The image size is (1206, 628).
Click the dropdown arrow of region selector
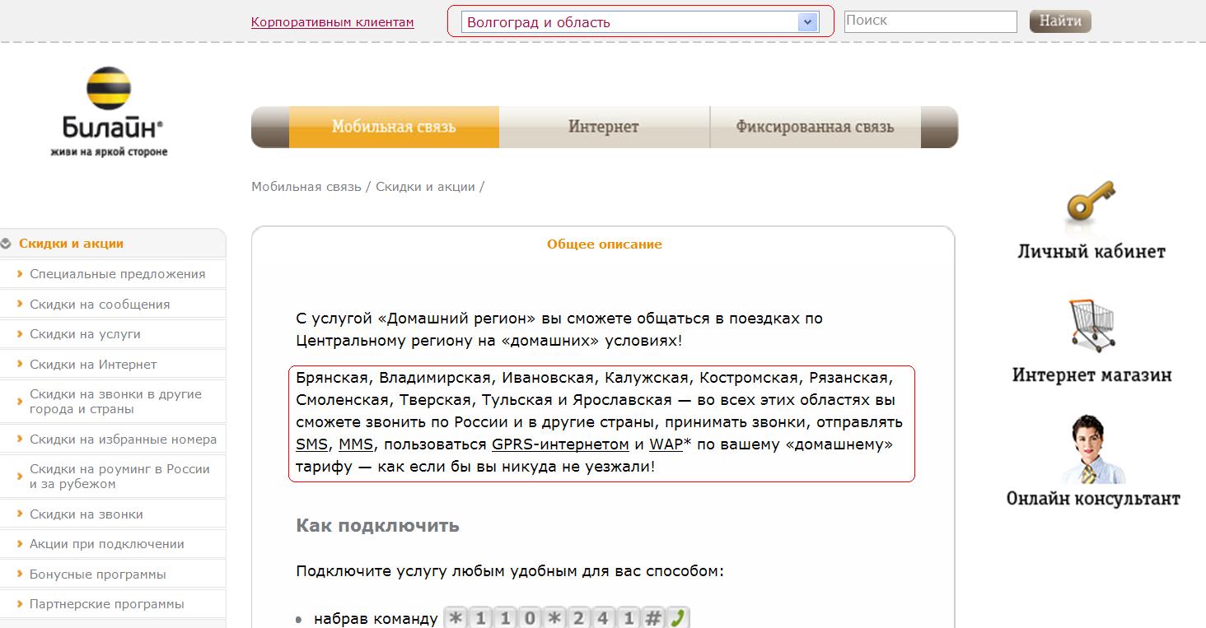(807, 22)
